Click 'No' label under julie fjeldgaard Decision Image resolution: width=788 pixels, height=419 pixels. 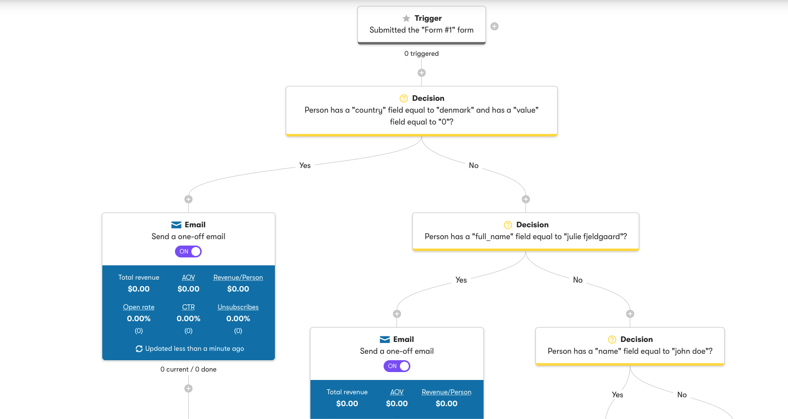coord(578,280)
